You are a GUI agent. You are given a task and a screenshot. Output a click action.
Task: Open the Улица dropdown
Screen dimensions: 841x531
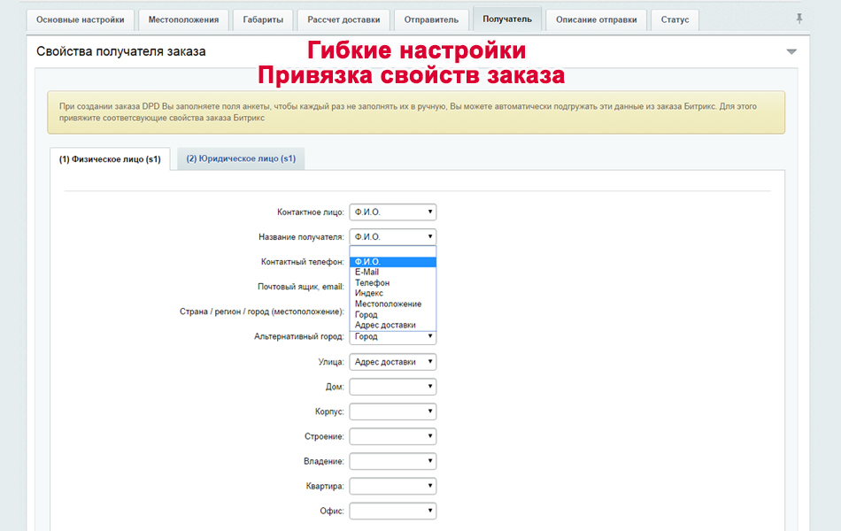pos(392,361)
